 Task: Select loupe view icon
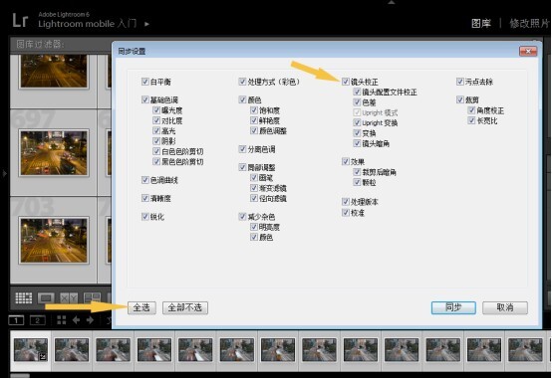(46, 298)
